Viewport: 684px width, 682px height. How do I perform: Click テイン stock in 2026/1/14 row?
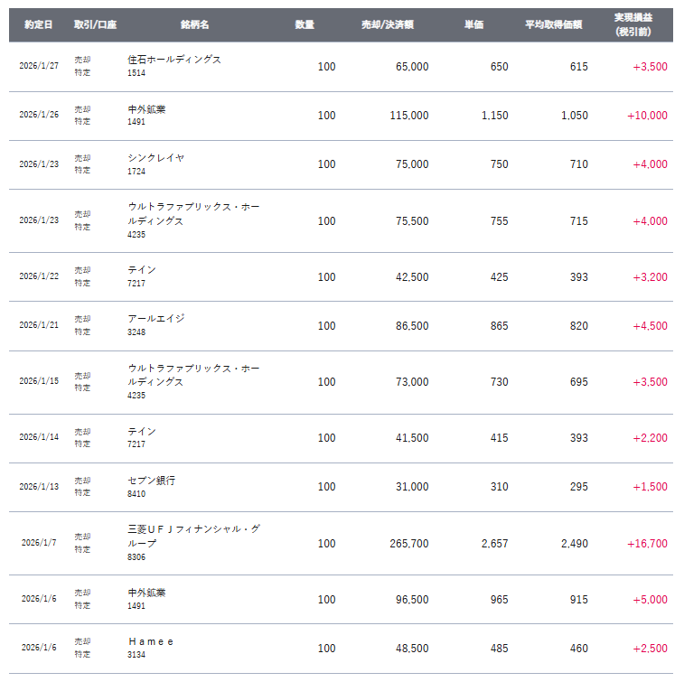pos(142,431)
